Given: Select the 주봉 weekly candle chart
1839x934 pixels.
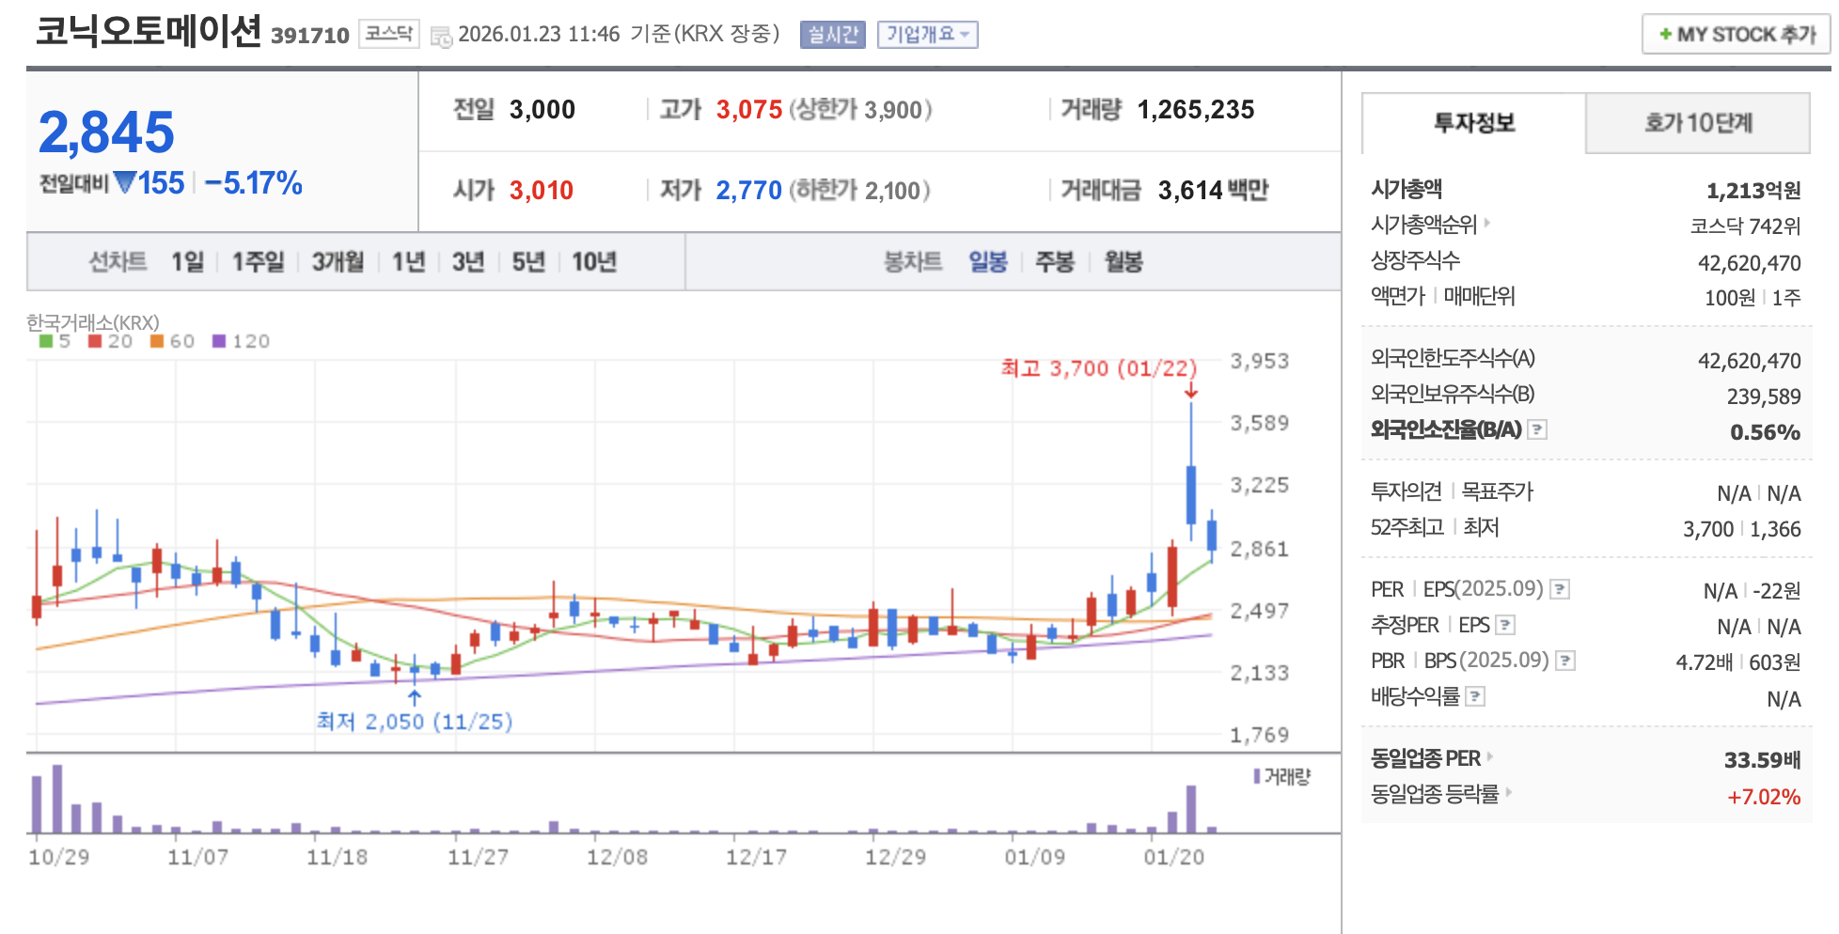Looking at the screenshot, I should click(1055, 262).
